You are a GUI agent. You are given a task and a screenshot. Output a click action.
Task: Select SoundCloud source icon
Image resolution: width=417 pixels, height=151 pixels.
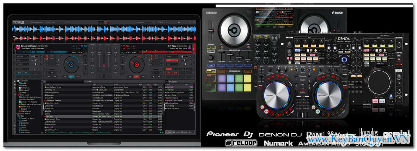pos(20,106)
